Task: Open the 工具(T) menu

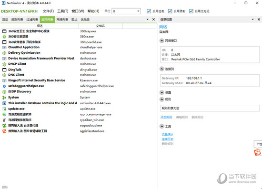Action: tap(63, 11)
